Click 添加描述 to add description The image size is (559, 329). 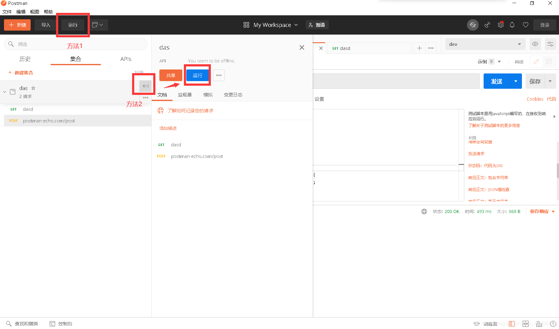[168, 128]
